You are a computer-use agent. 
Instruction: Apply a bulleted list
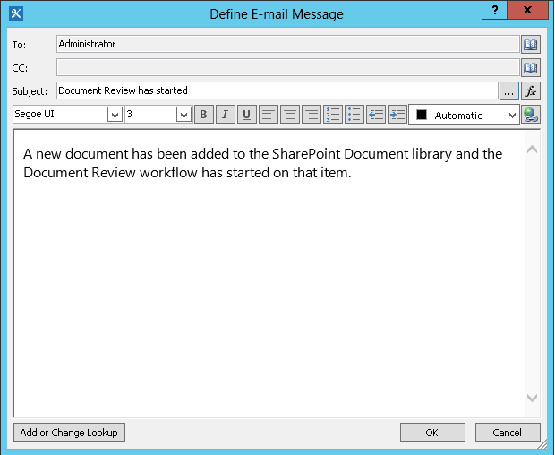354,115
